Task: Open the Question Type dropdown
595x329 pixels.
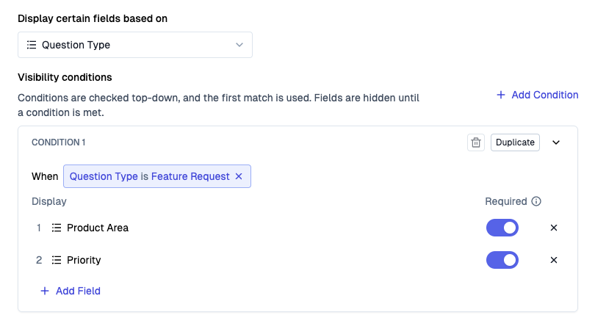Action: pos(135,45)
